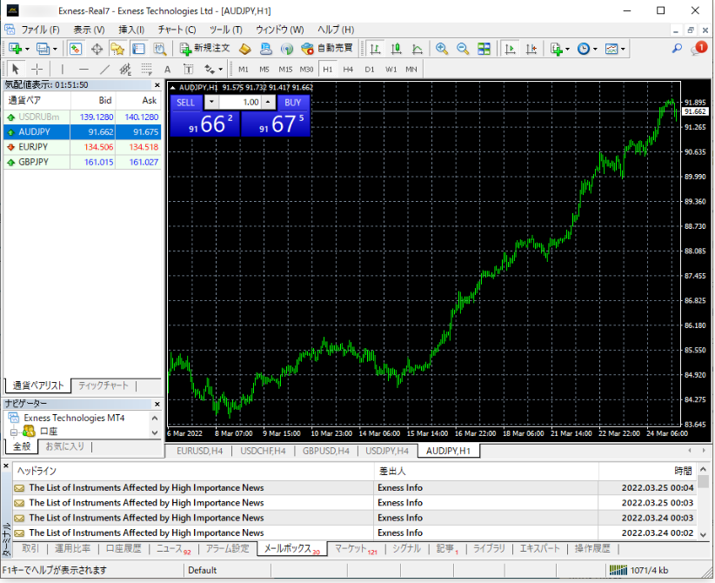Tile chart windows with the grid icon
The height and width of the screenshot is (583, 715).
pyautogui.click(x=484, y=49)
